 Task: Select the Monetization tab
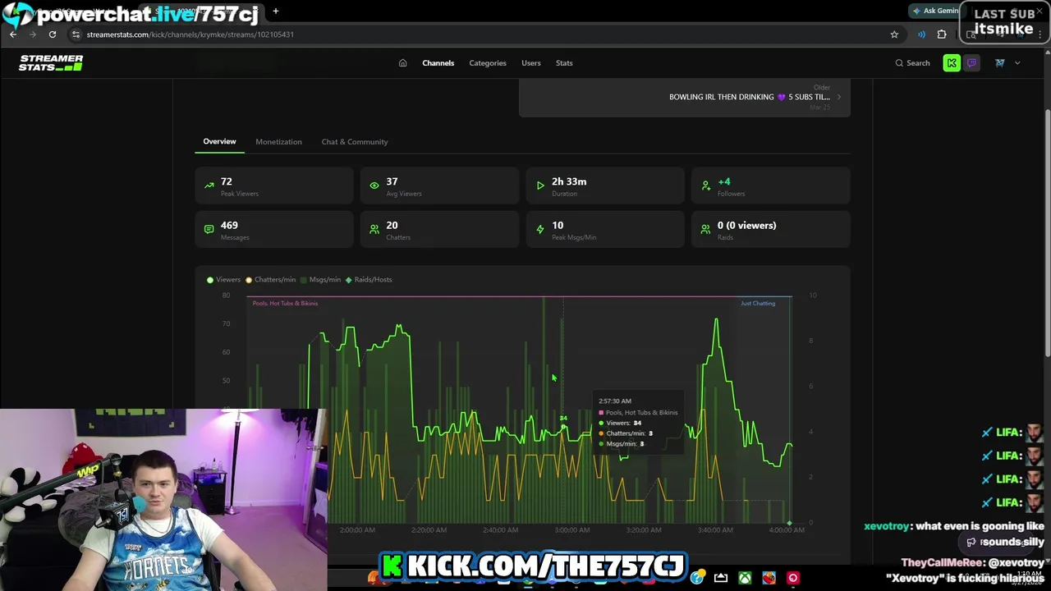(x=278, y=142)
